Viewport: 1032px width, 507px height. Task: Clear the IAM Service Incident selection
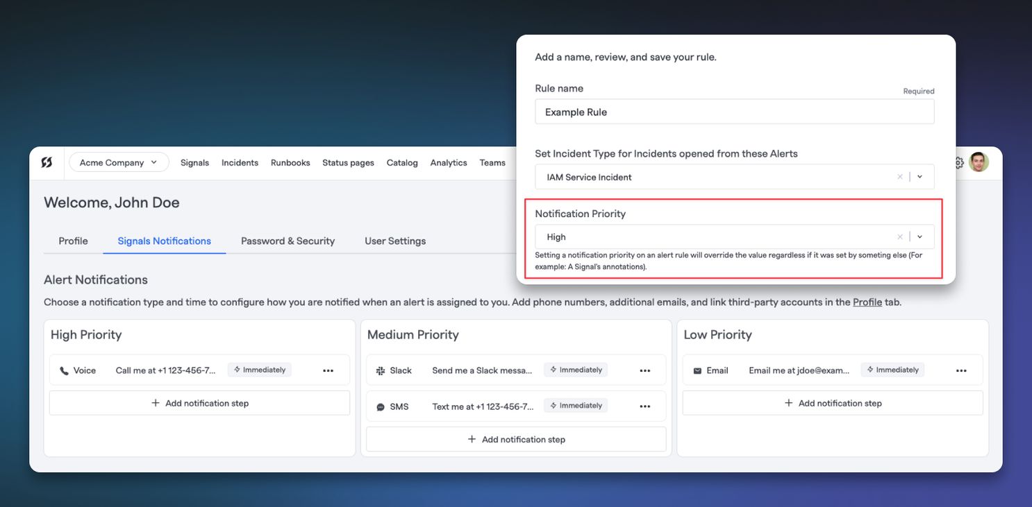[900, 177]
